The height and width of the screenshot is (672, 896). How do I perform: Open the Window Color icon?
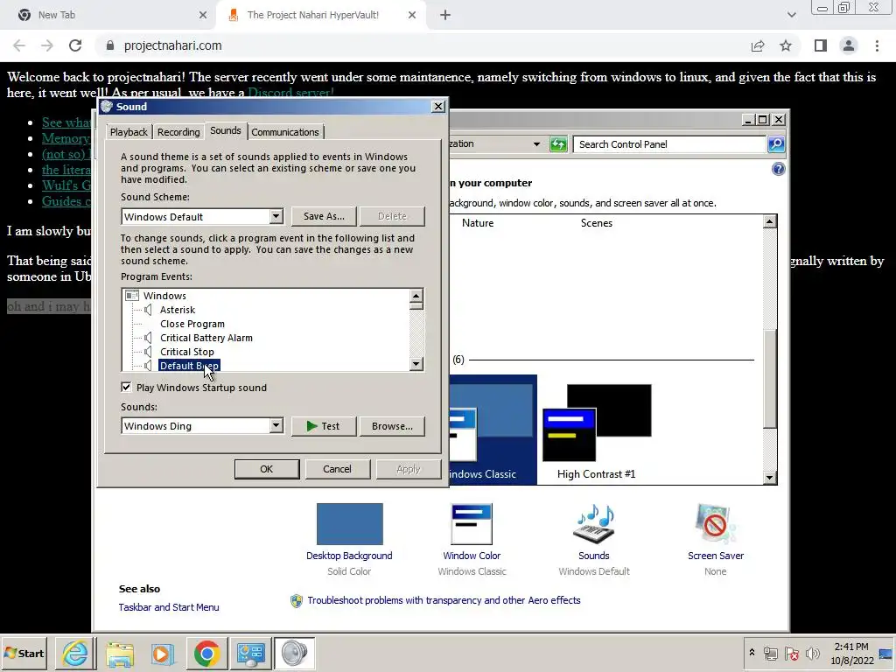tap(472, 523)
